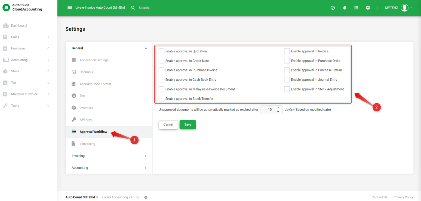This screenshot has width=421, height=201.
Task: Check Enable approval in Purchase Invoice
Action: pyautogui.click(x=161, y=70)
